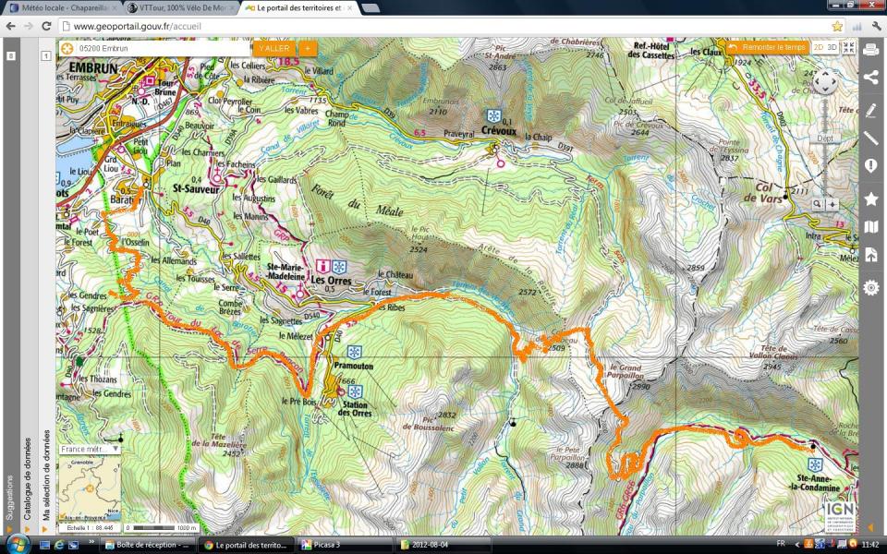Switch map to 2D view
This screenshot has height=554, width=887.
click(x=818, y=47)
